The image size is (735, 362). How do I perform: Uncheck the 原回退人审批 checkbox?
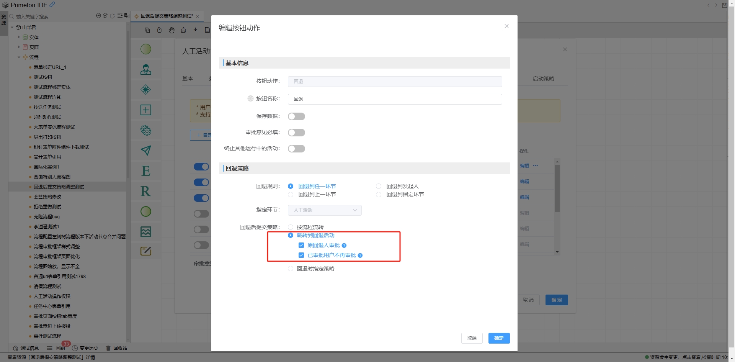[301, 246]
